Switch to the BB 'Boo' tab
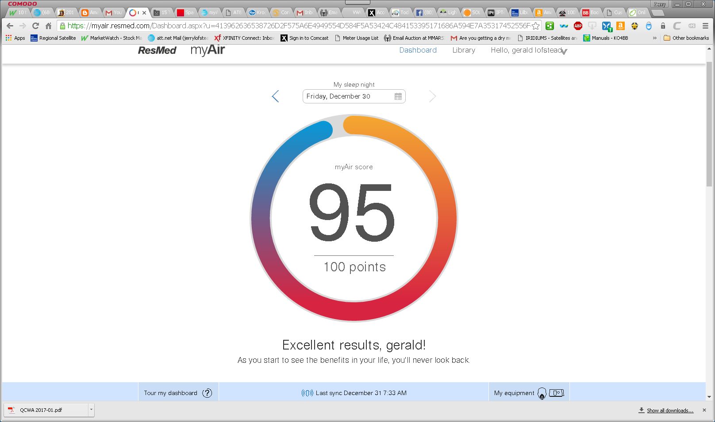The image size is (715, 422). (591, 12)
